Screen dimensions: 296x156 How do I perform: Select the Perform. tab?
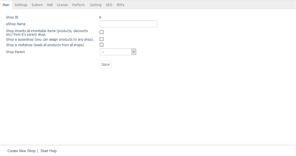pyautogui.click(x=79, y=5)
